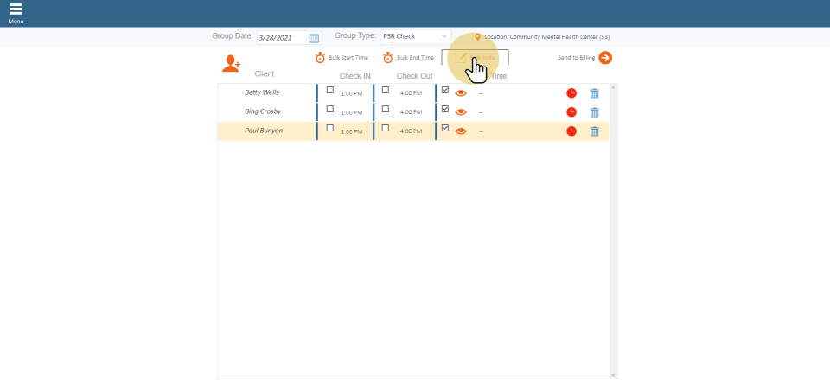
Task: Delete Paul Bunyon row with trash icon
Action: pyautogui.click(x=594, y=131)
